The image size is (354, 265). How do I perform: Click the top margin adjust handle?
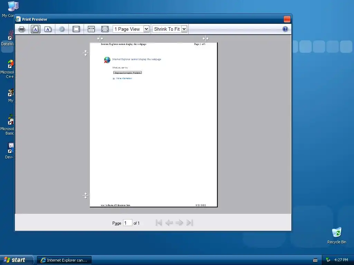pos(85,53)
